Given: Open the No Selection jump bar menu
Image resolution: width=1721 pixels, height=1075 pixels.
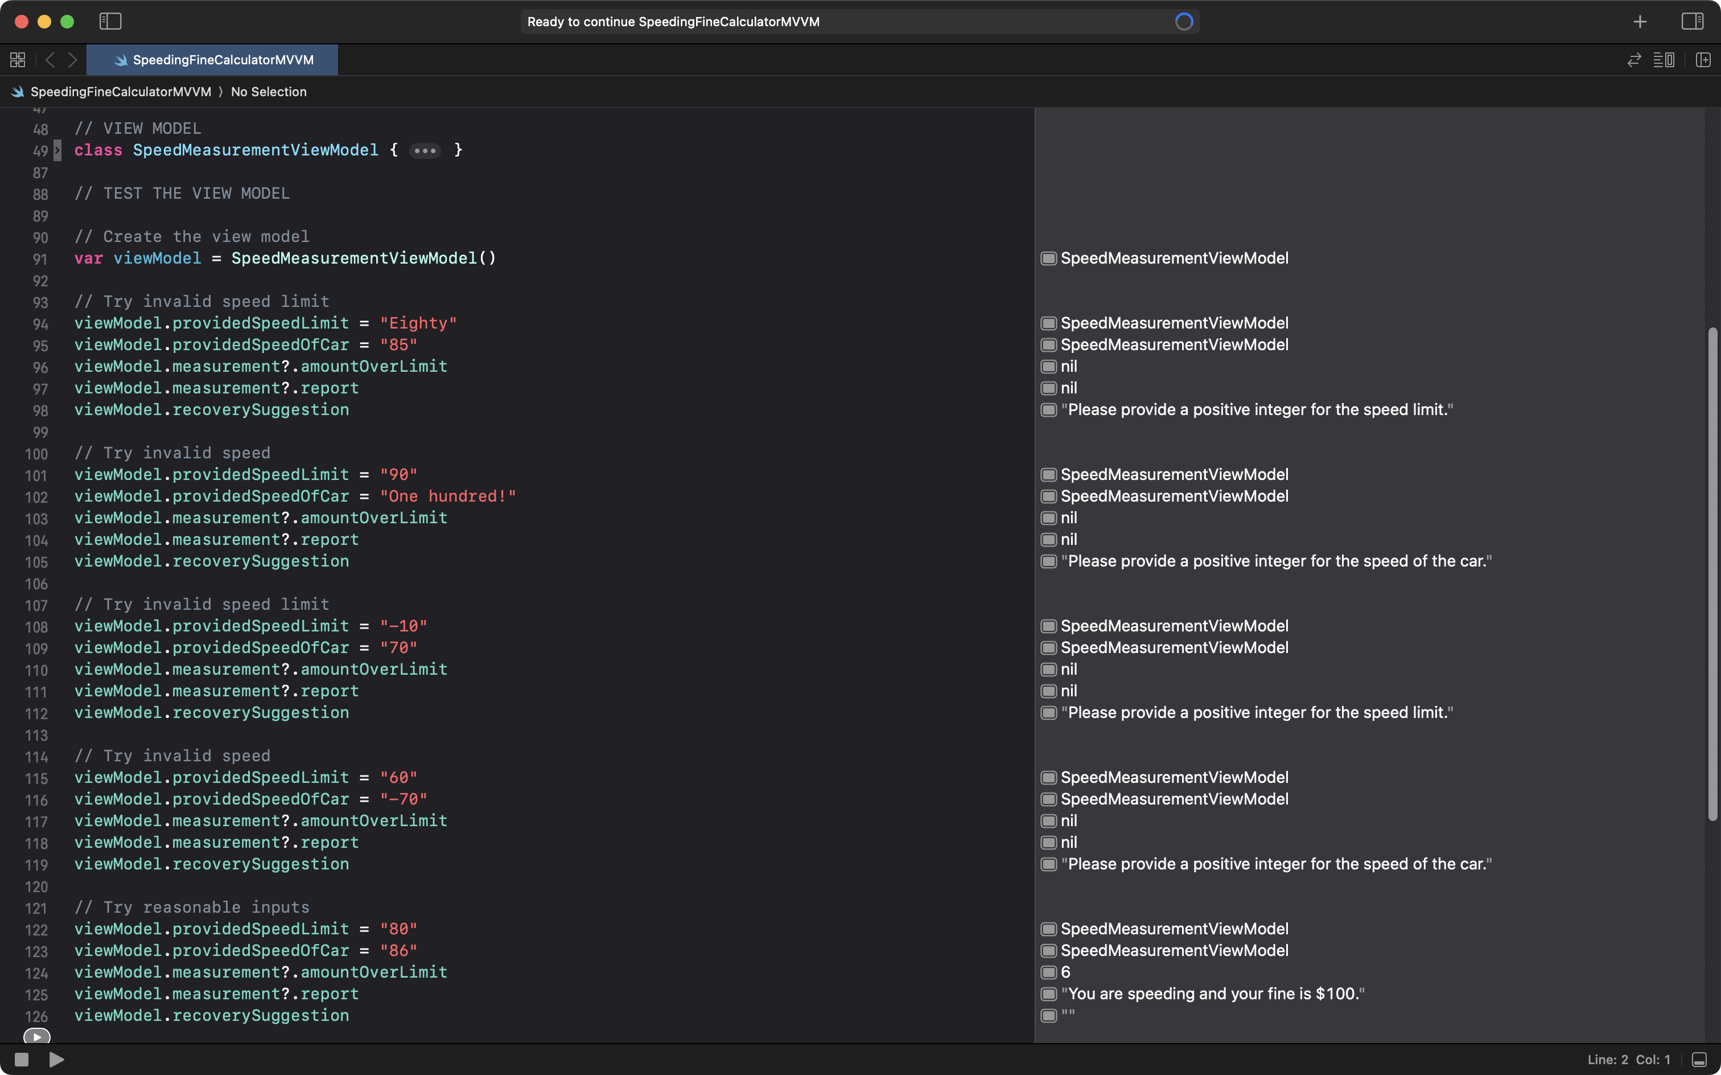Looking at the screenshot, I should click(x=269, y=92).
